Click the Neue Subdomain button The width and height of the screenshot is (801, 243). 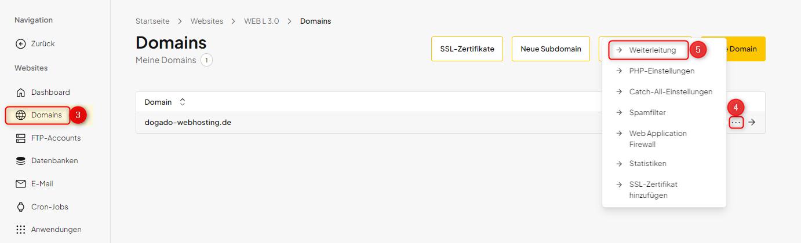point(551,49)
